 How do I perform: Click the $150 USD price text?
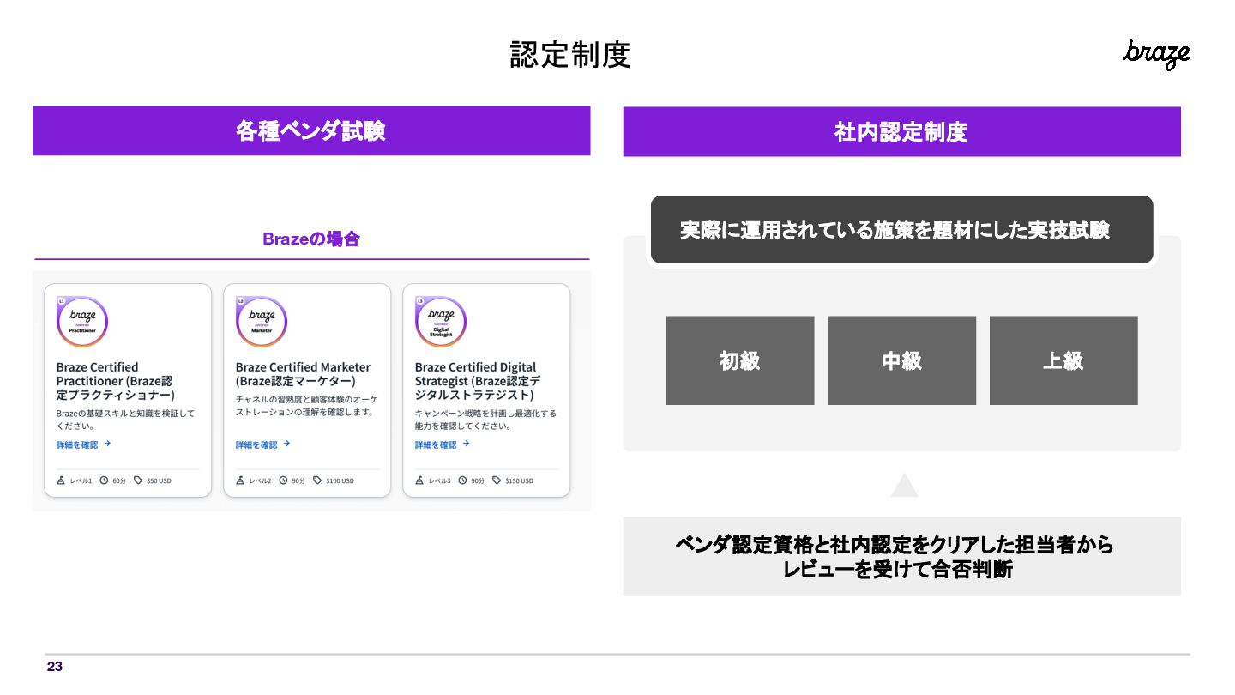coord(519,480)
